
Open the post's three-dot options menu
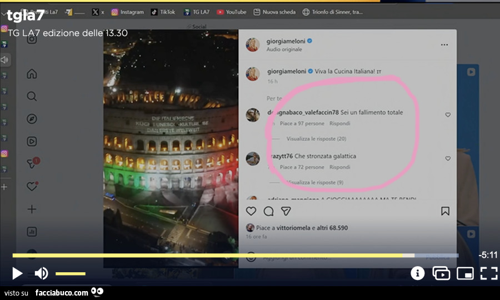444,45
